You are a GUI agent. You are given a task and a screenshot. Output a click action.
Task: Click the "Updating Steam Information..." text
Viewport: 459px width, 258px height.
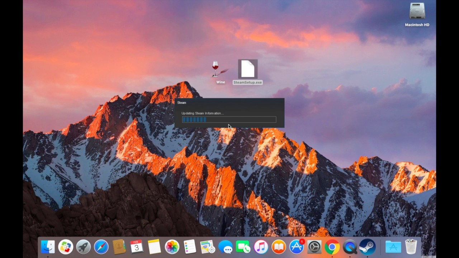point(203,113)
